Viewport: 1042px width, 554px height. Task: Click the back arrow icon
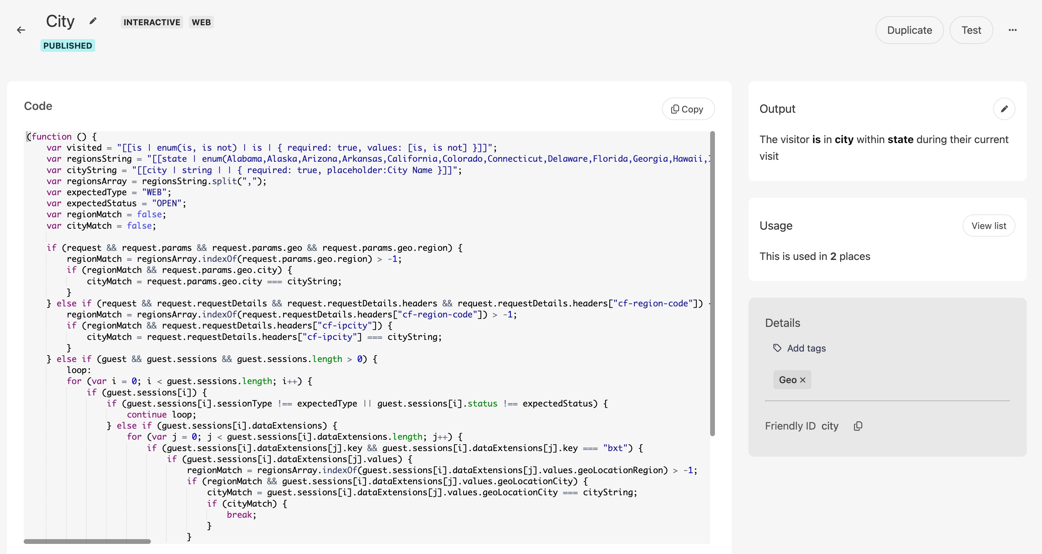[21, 30]
